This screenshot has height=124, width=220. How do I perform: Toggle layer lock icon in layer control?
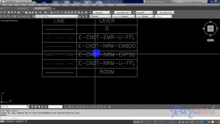click(44, 16)
